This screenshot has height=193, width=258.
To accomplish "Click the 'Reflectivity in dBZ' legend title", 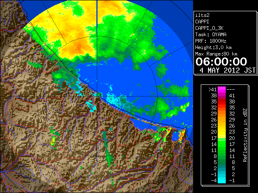I will tap(245, 135).
